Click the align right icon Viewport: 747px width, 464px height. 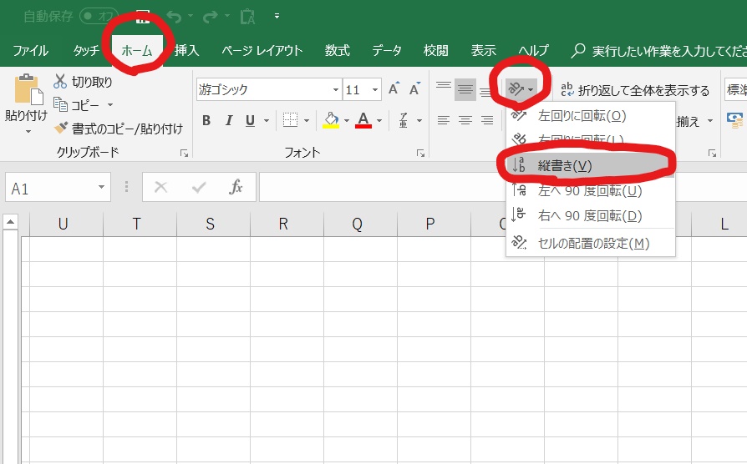(487, 120)
